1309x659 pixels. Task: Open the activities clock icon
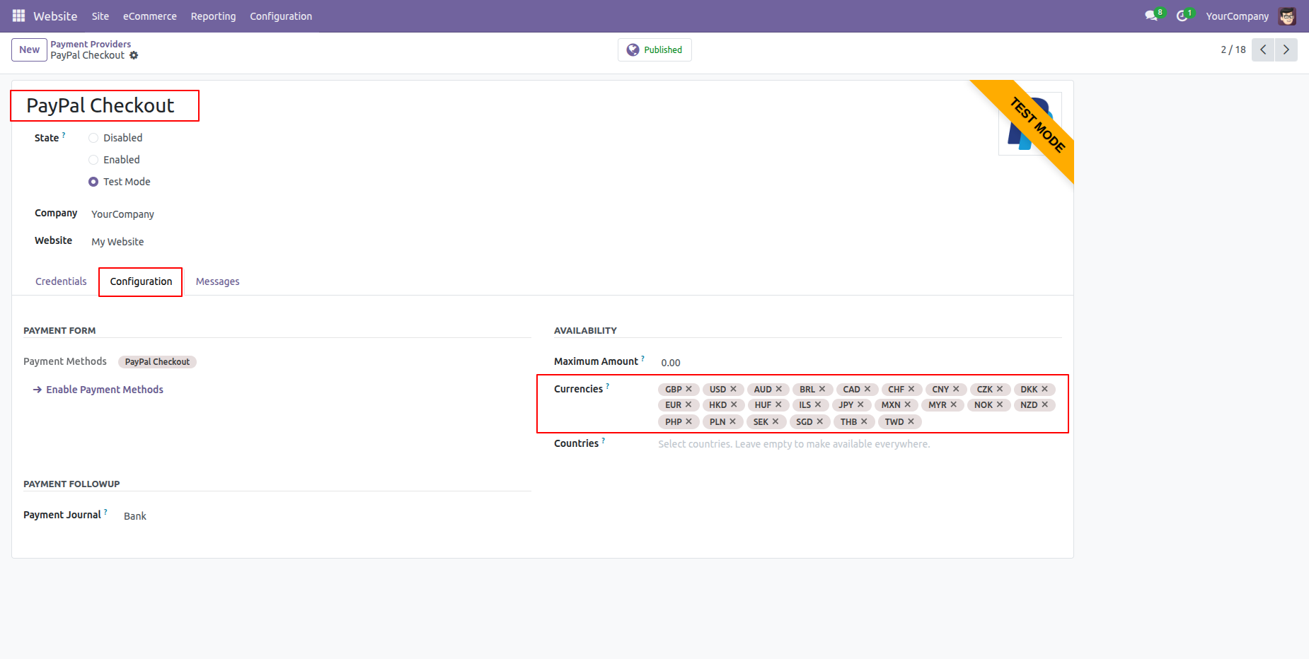click(1182, 16)
